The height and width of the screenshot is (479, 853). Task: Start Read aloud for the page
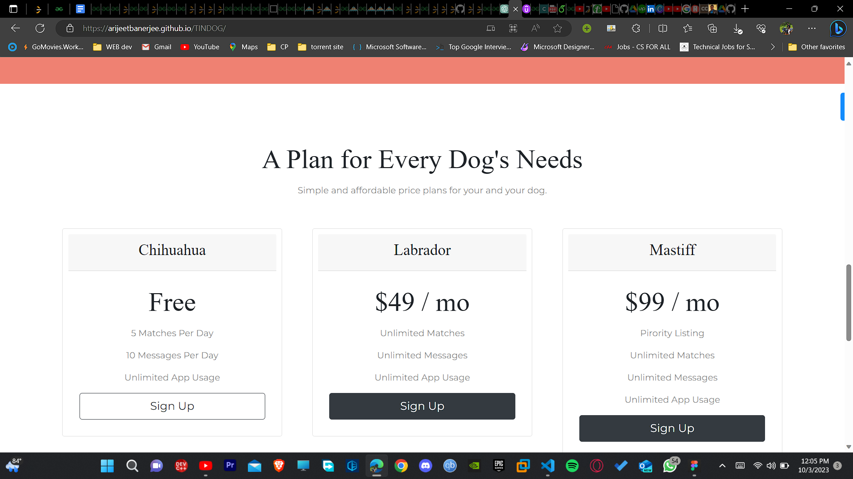pyautogui.click(x=535, y=28)
